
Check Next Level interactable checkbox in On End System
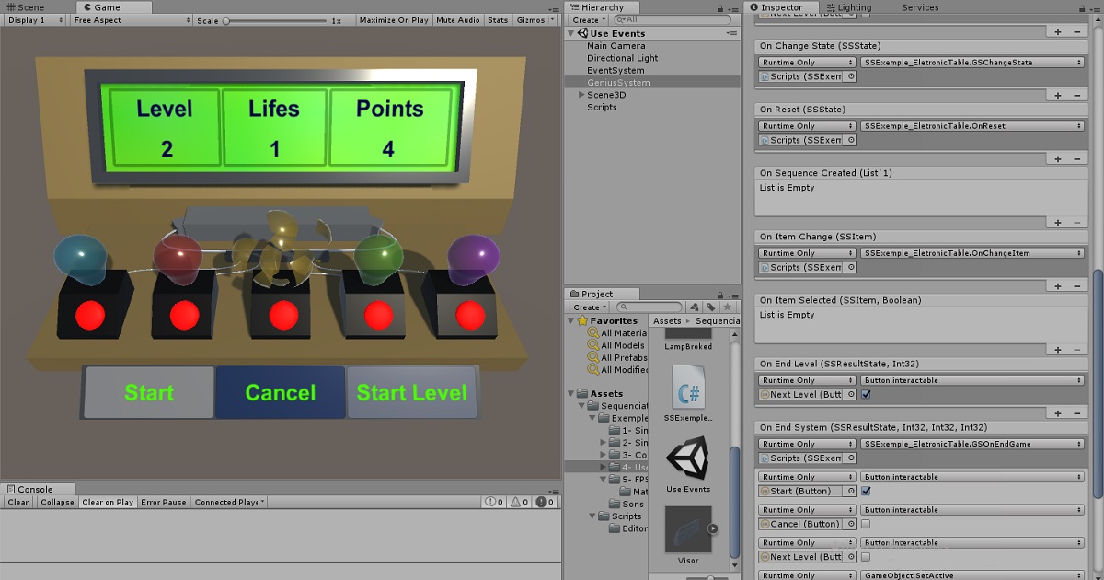pos(866,556)
